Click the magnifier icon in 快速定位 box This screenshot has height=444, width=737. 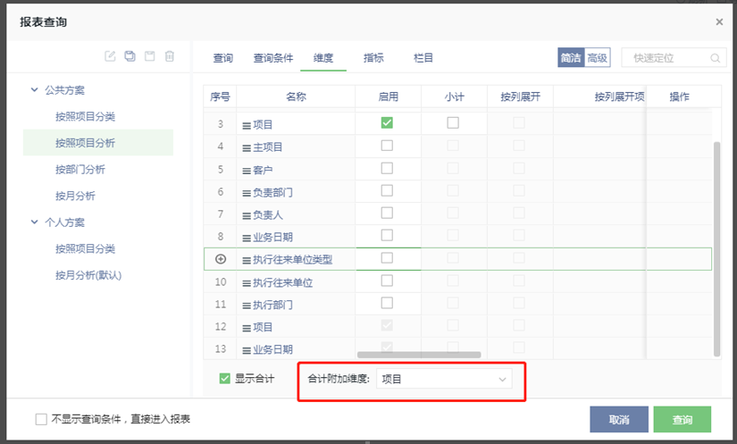click(715, 58)
